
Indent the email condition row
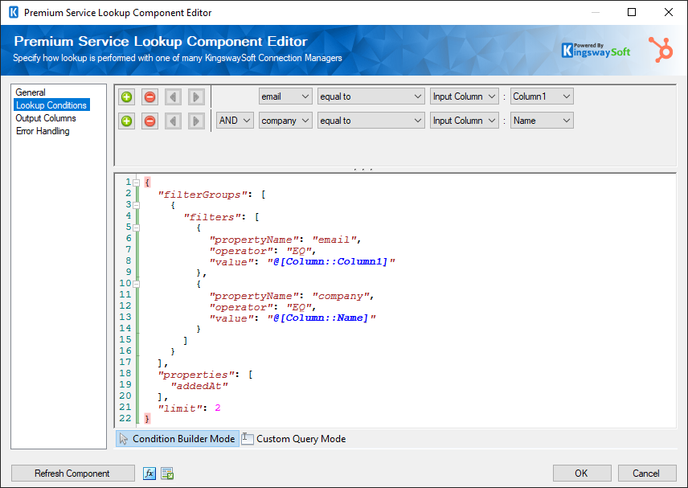(196, 96)
